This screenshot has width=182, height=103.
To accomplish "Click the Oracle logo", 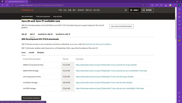I will (x=27, y=10).
